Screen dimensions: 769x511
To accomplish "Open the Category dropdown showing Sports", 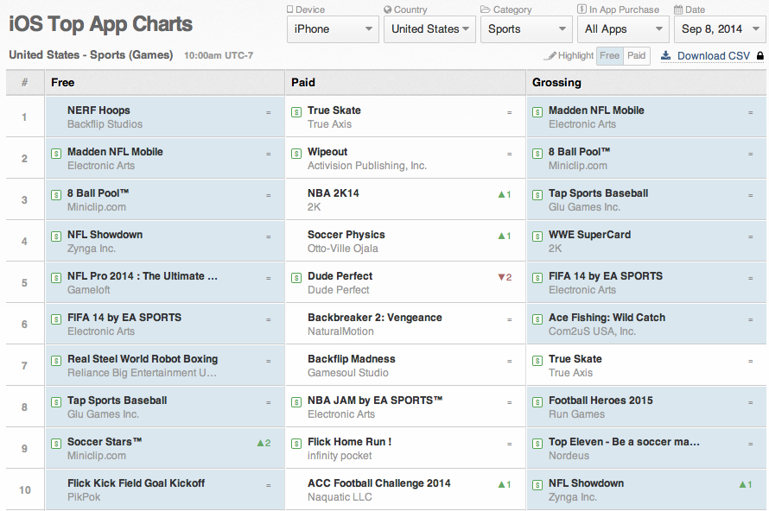I will coord(526,29).
